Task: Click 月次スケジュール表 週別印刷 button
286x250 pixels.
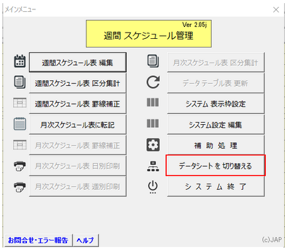Action: 78,187
